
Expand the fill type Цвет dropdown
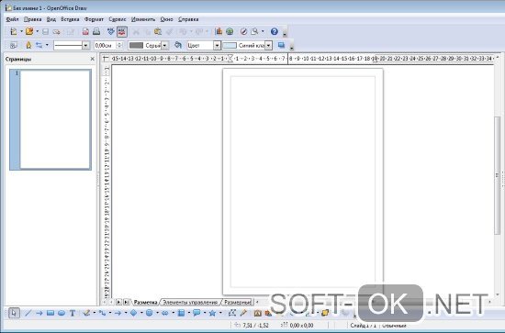point(217,45)
